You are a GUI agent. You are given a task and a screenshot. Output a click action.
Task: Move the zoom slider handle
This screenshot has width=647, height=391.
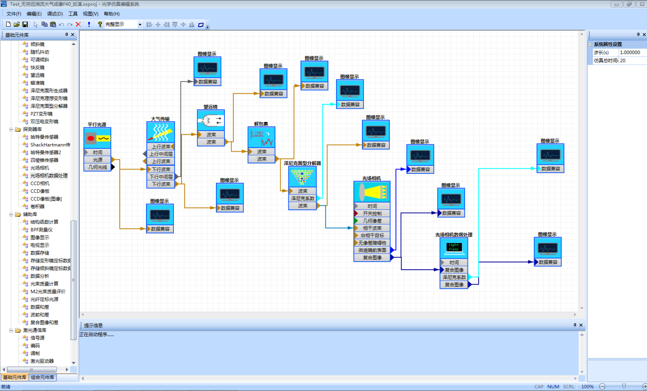[624, 386]
